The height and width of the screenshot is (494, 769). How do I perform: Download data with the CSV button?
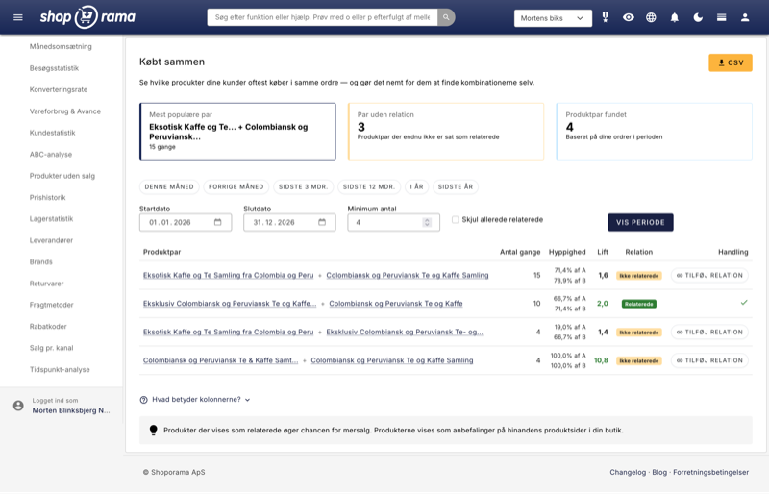coord(731,62)
